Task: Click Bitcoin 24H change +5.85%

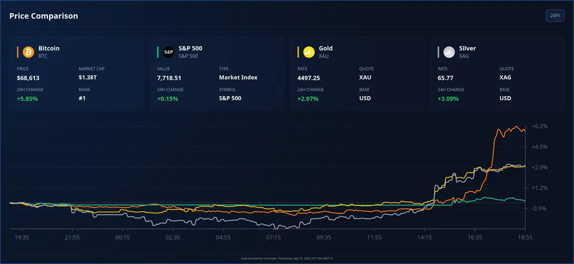Action: 27,99
